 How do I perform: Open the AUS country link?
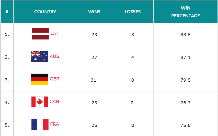(x=54, y=56)
